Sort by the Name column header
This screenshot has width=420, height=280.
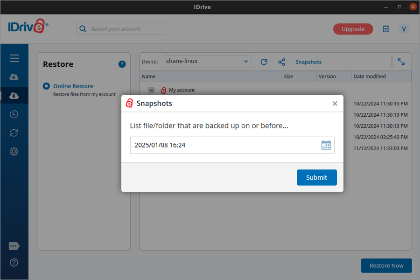[x=211, y=77]
